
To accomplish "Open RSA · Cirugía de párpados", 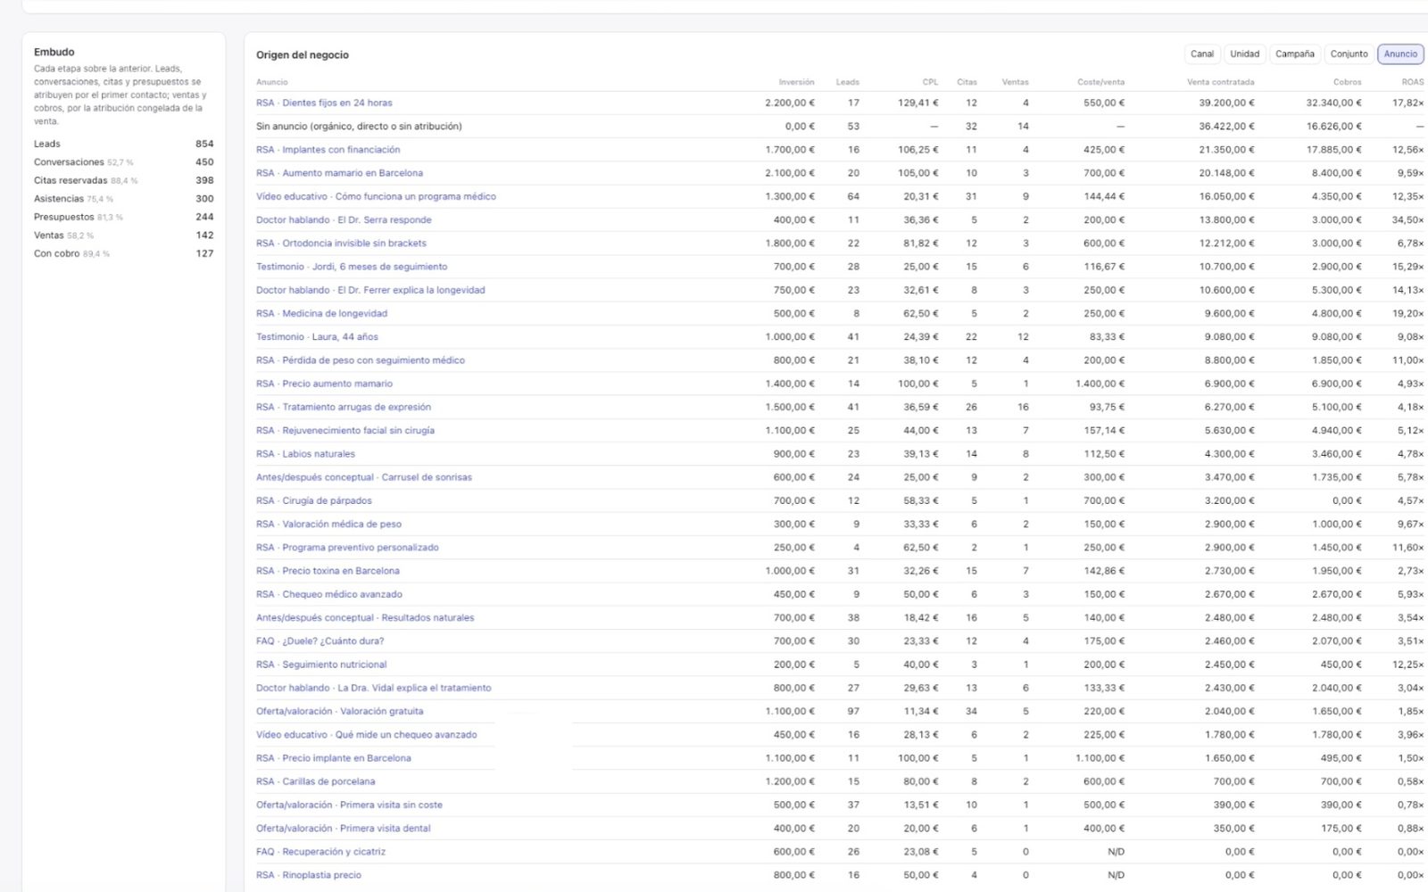I will (314, 500).
